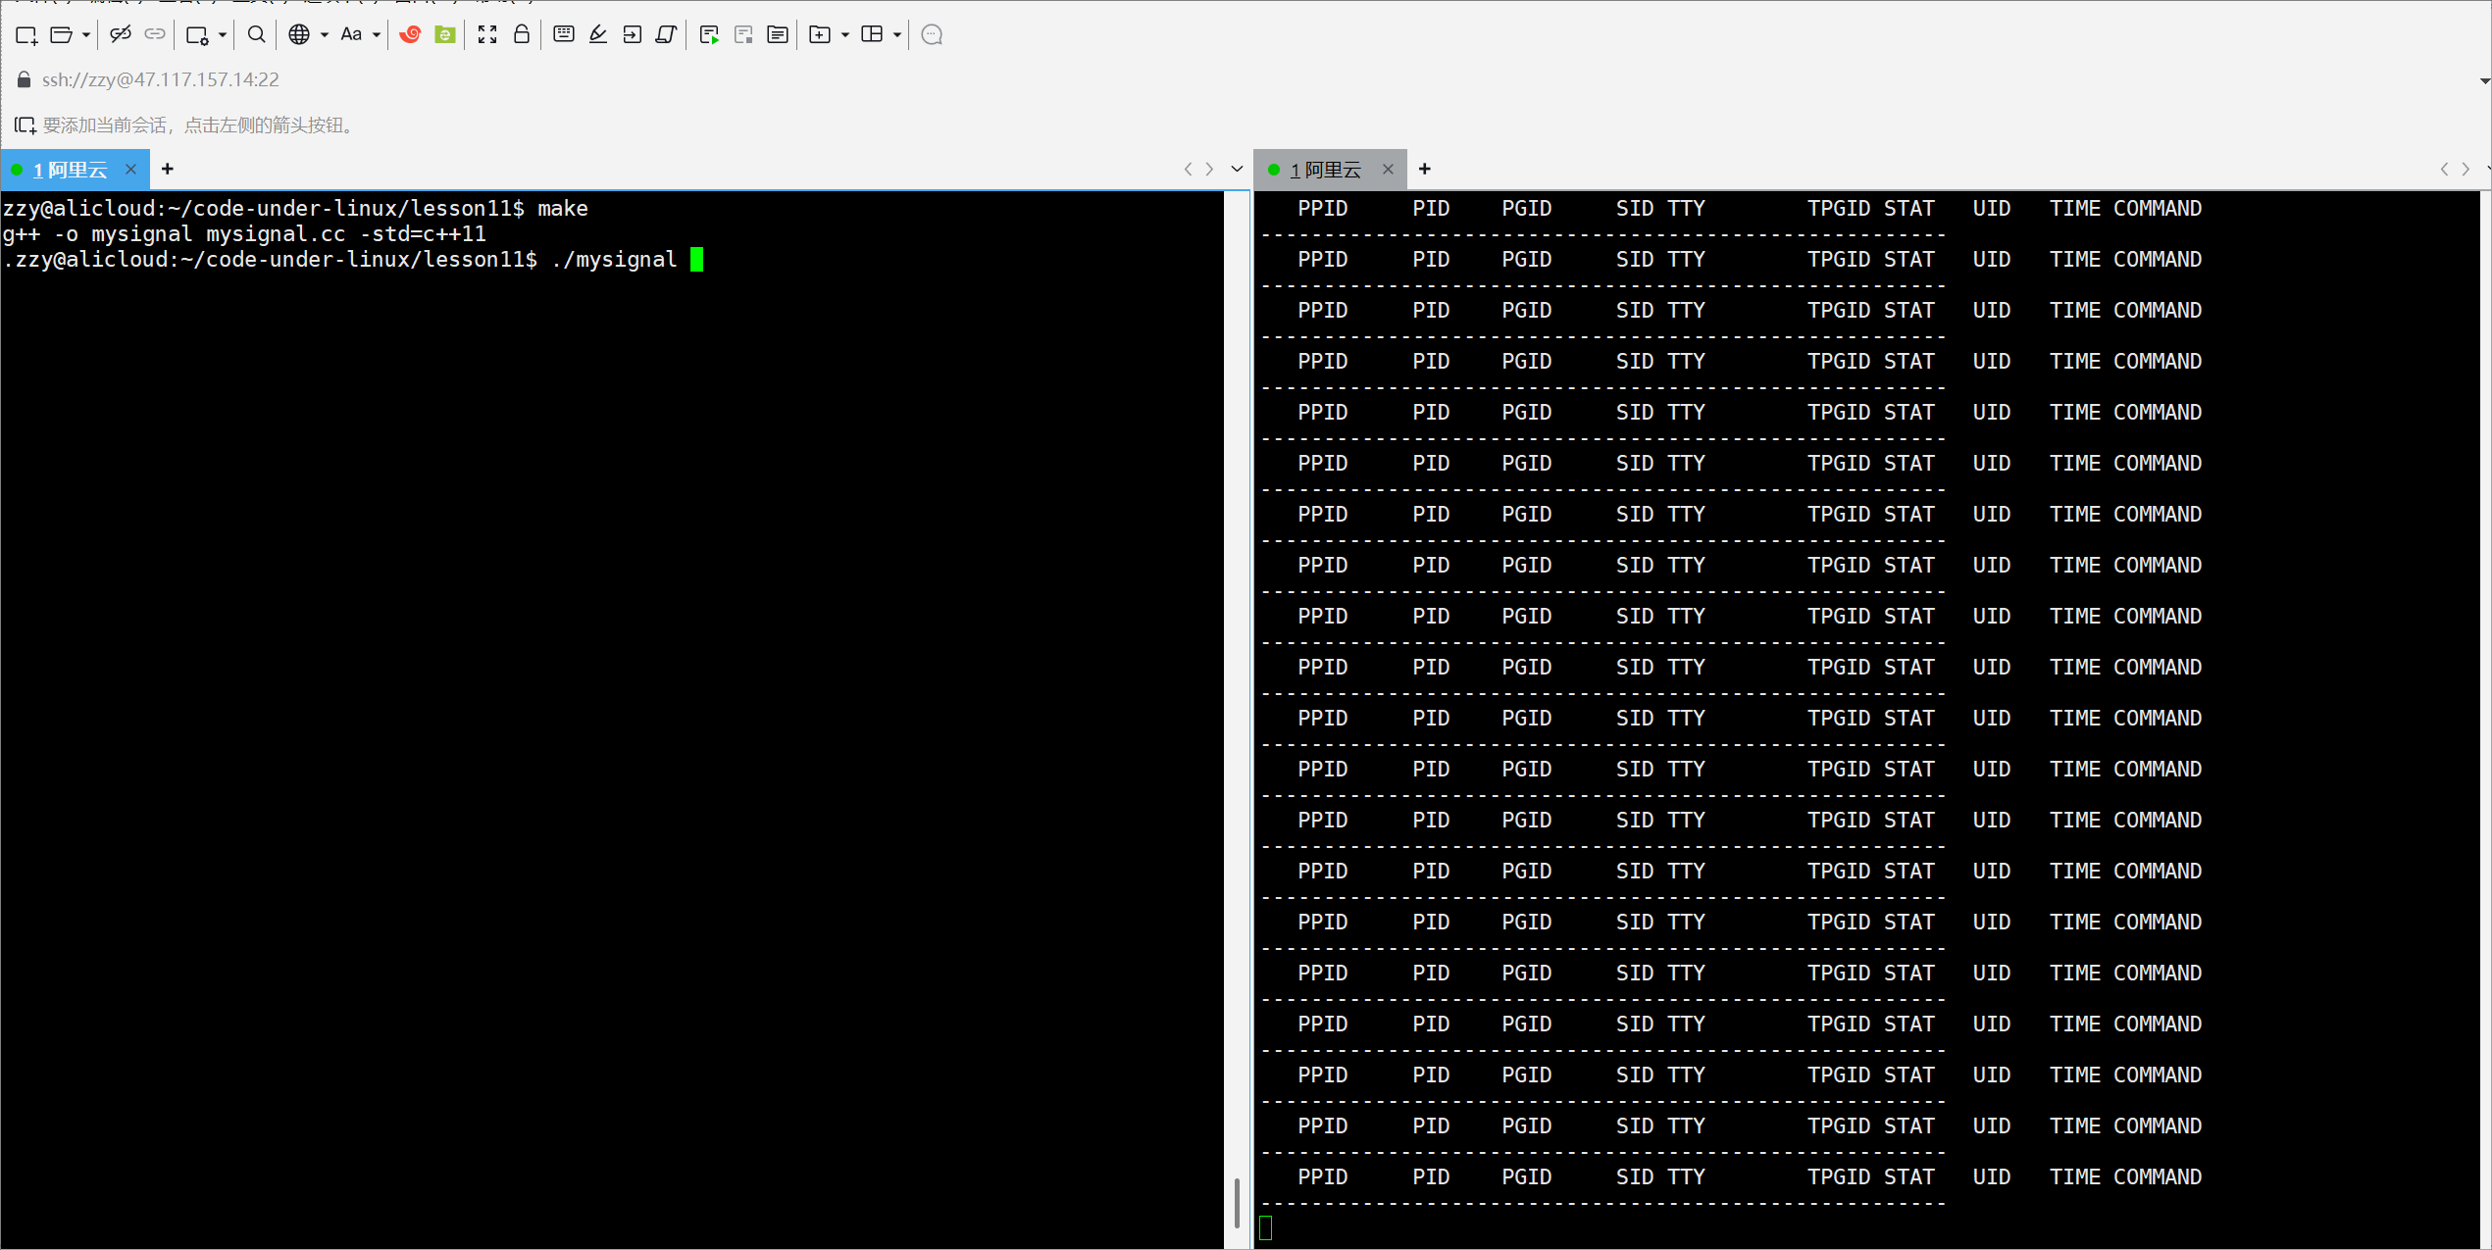The image size is (2492, 1250).
Task: Click the highlighter pen icon
Action: (598, 35)
